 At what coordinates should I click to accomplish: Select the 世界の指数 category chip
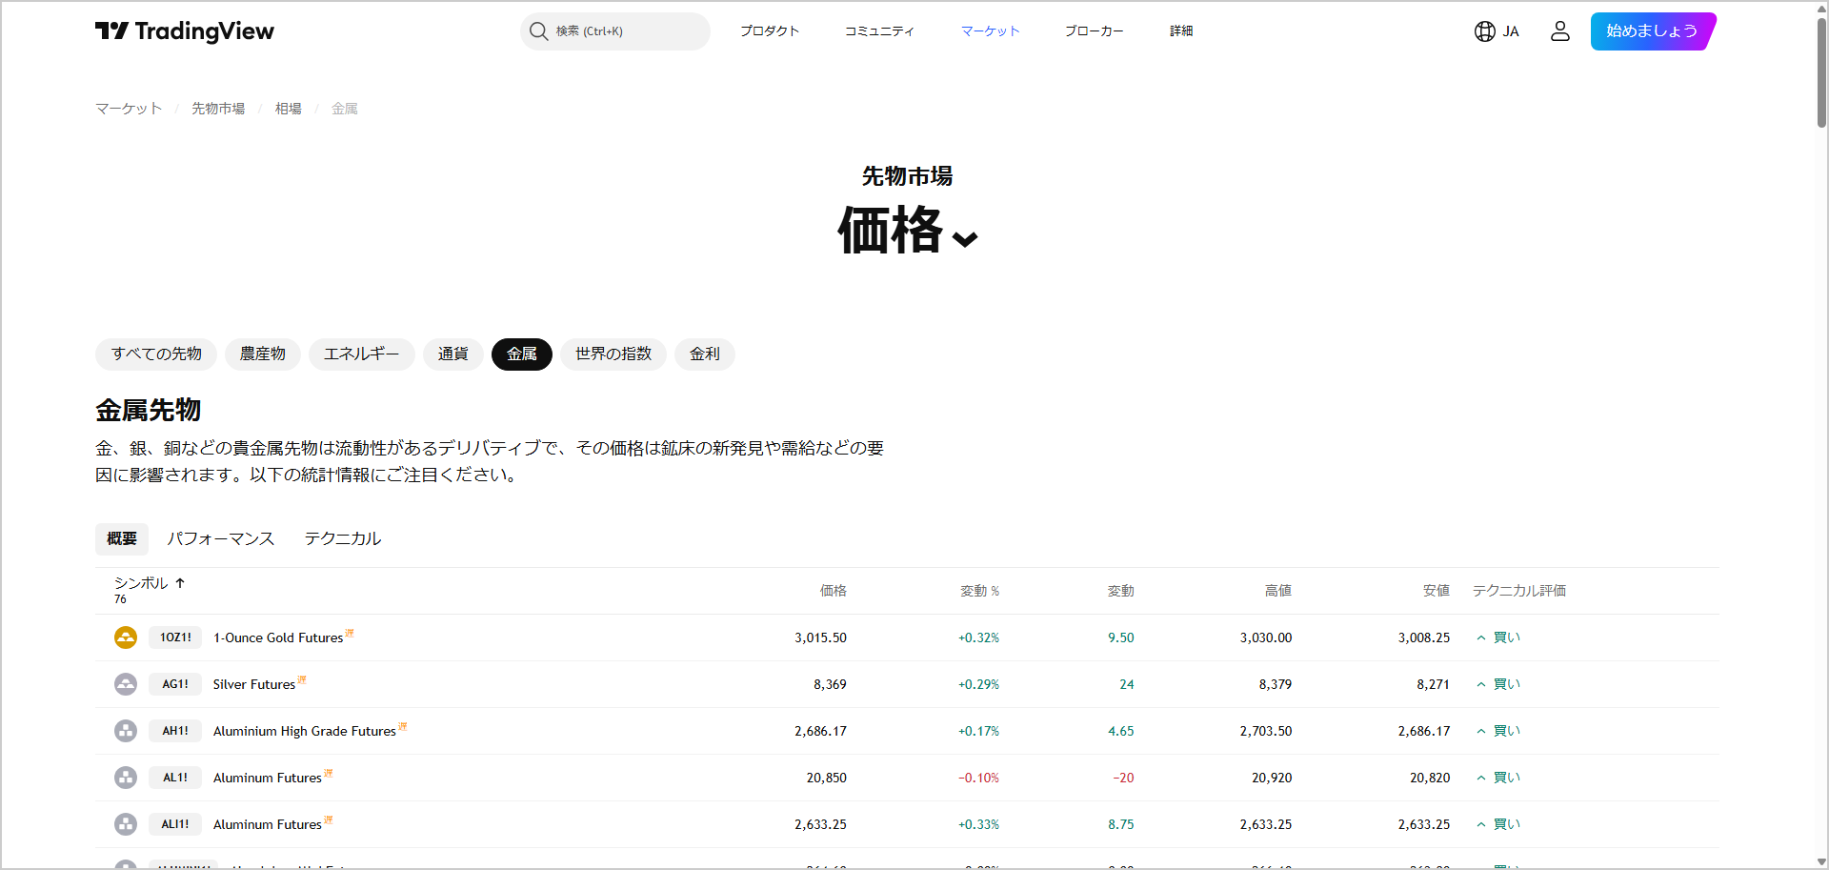(613, 354)
